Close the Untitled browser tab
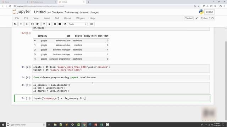The image size is (227, 127). [x=84, y=2]
